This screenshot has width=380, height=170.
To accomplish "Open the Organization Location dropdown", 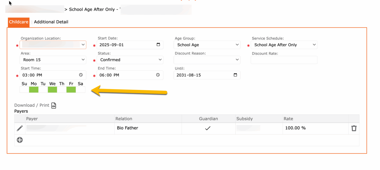I will [x=53, y=45].
